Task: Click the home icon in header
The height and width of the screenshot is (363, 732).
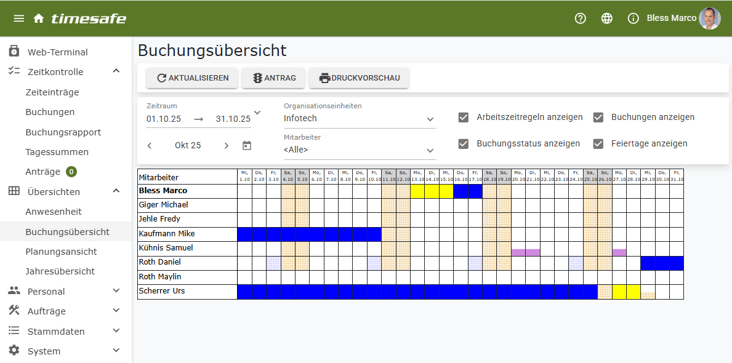Action: [39, 18]
